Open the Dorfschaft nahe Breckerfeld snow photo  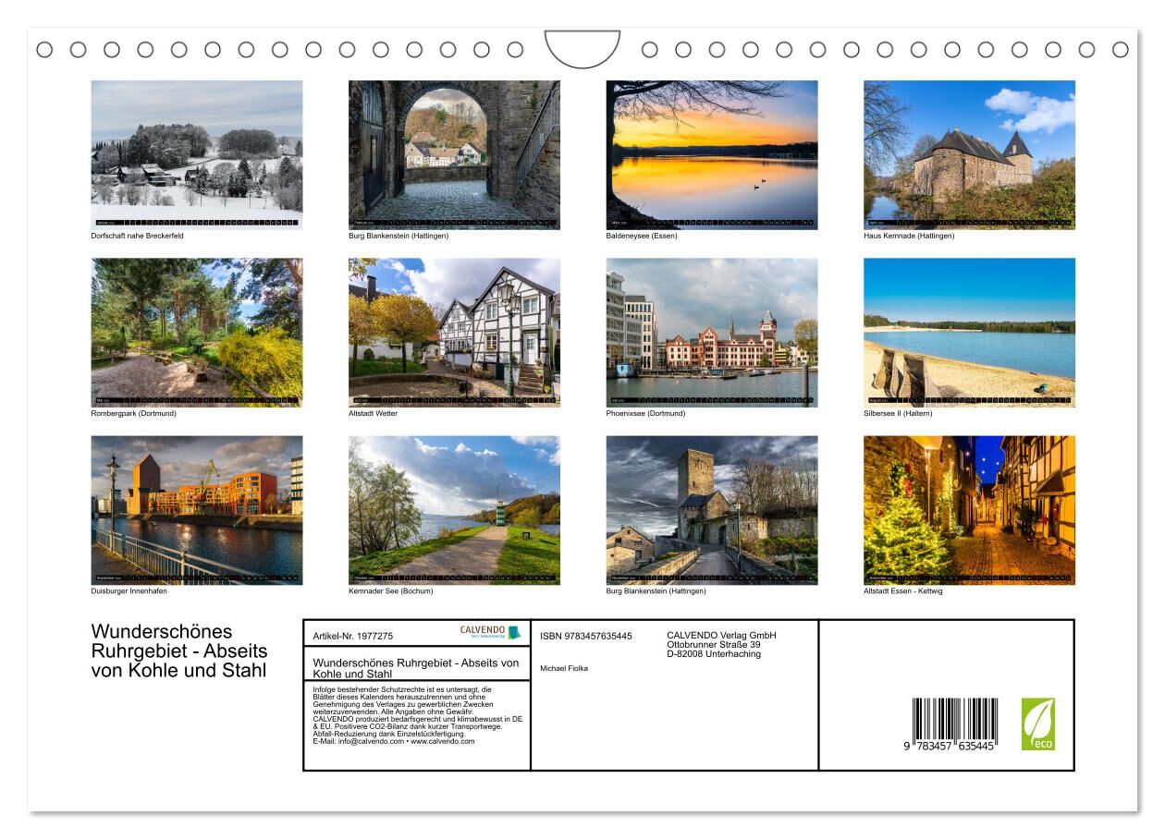[x=196, y=154]
